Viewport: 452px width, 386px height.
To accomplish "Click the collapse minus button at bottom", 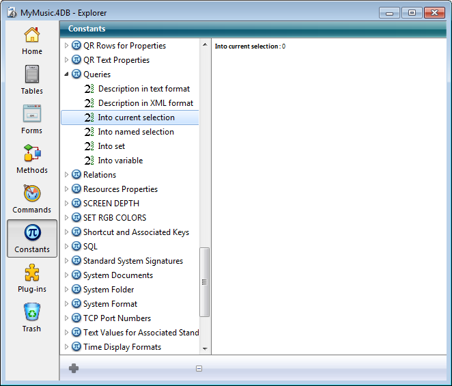I will 199,369.
